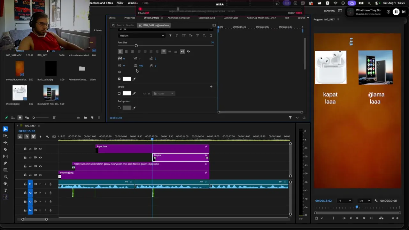Select the Selection tool in the tools panel
The image size is (409, 230).
coord(5,129)
